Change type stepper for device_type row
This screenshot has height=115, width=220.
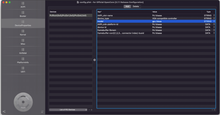[x=214, y=18]
